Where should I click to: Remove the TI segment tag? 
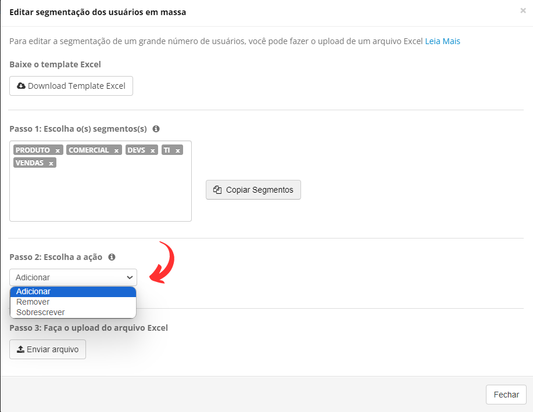coord(177,150)
